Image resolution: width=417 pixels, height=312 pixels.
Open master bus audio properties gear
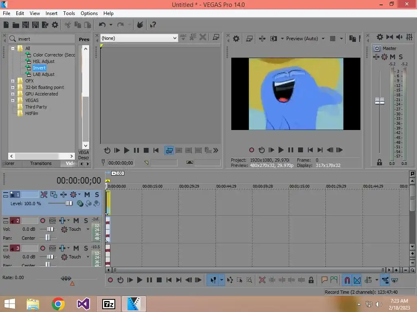380,37
